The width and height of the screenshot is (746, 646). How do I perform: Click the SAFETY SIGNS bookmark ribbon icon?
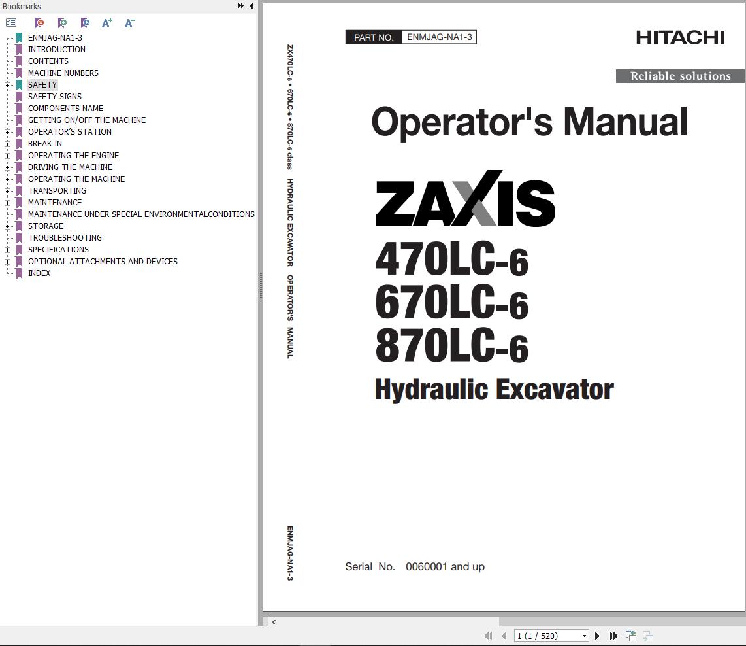(19, 97)
